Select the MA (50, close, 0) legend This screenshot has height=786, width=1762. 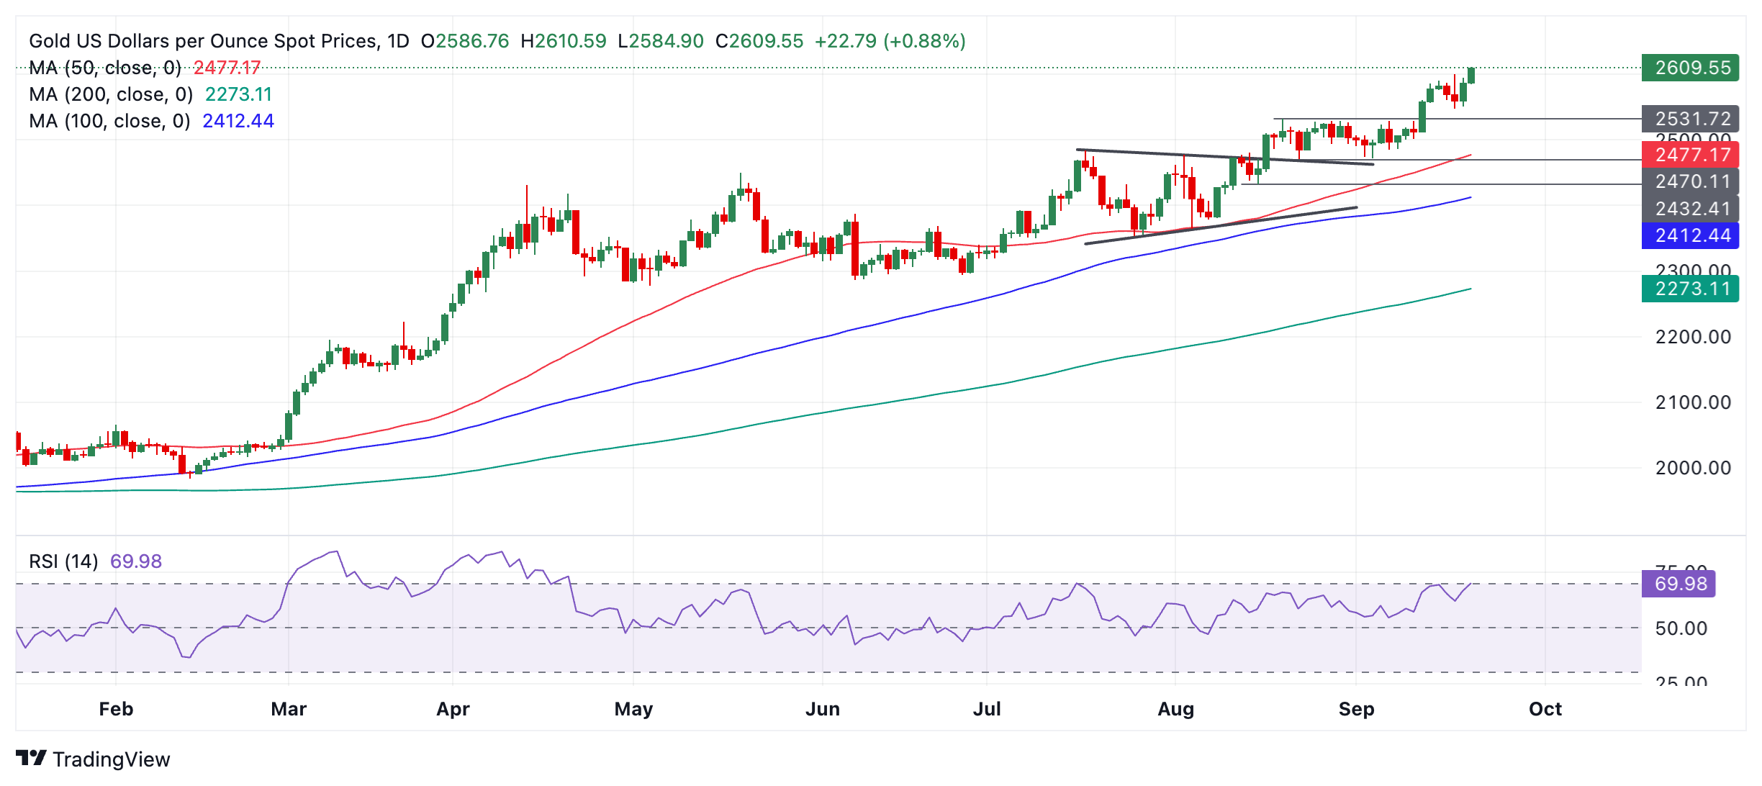pyautogui.click(x=105, y=68)
